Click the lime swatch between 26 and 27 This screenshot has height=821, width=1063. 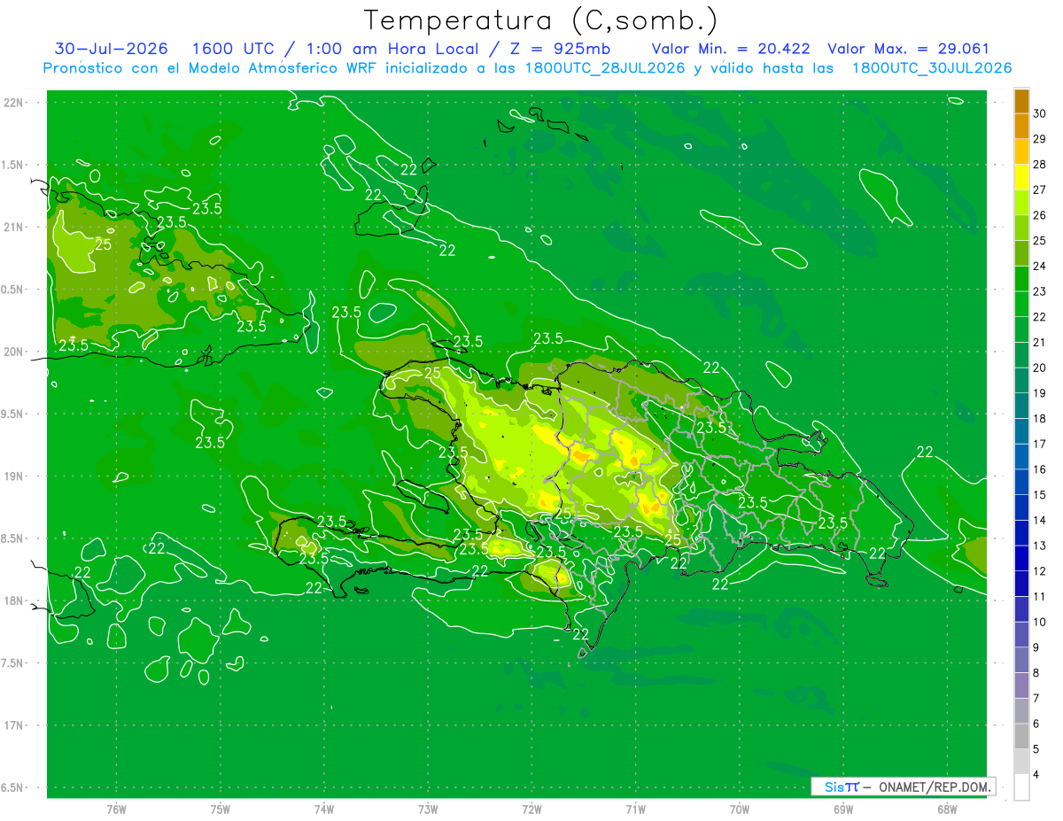[x=1021, y=202]
